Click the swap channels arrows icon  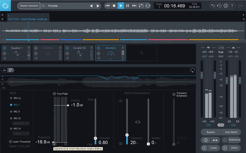(x=215, y=140)
